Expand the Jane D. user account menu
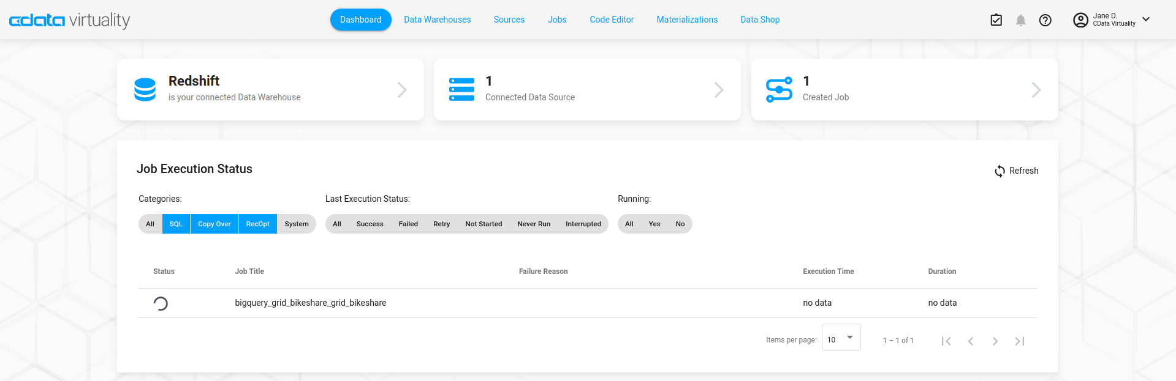 click(1146, 20)
